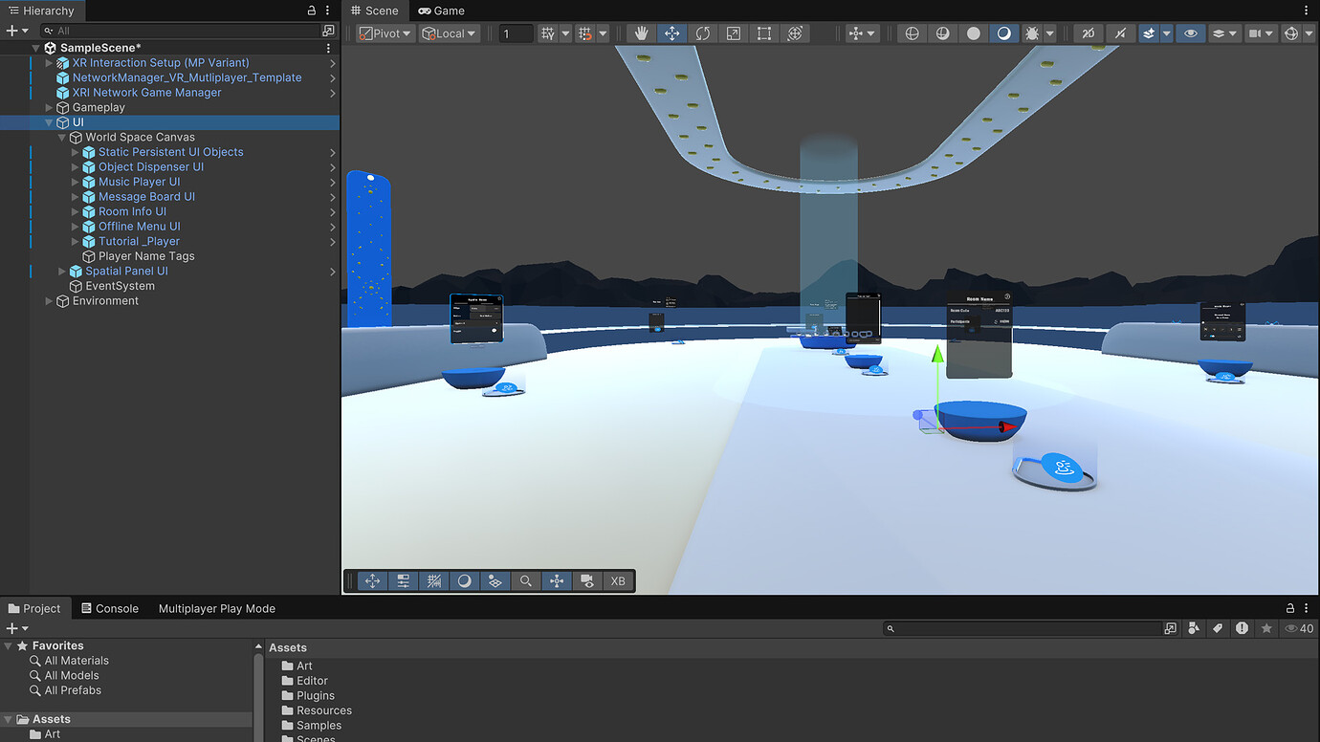Toggle scene audio mute
The height and width of the screenshot is (742, 1320).
click(x=1120, y=33)
